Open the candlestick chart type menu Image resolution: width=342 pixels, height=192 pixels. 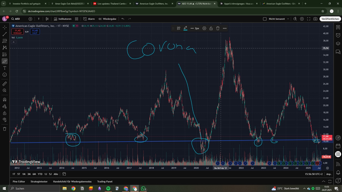tap(47, 19)
